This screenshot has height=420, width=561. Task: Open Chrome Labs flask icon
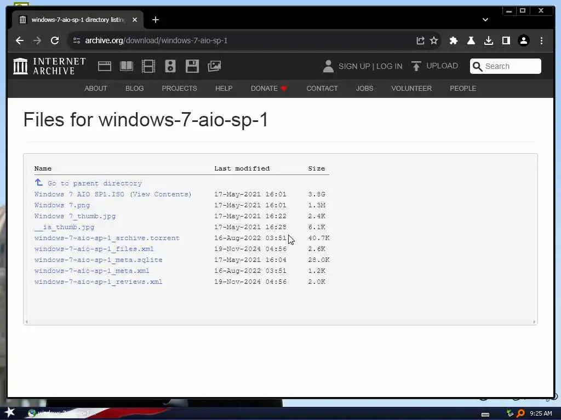pos(471,40)
